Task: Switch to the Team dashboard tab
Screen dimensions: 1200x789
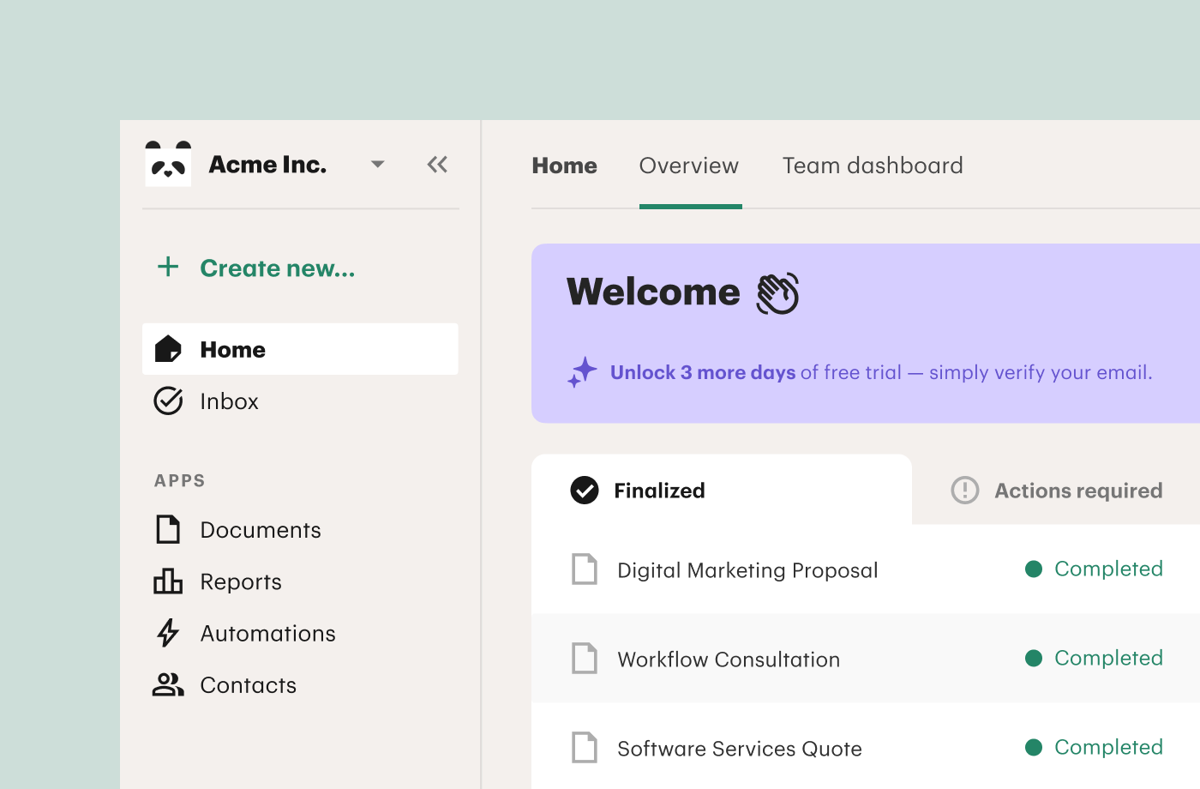Action: (873, 166)
